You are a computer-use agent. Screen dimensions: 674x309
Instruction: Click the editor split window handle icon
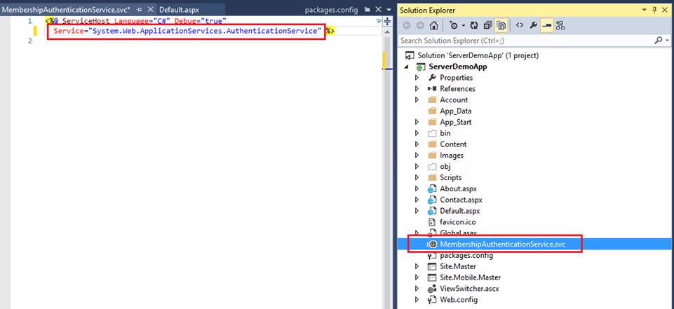tap(387, 21)
